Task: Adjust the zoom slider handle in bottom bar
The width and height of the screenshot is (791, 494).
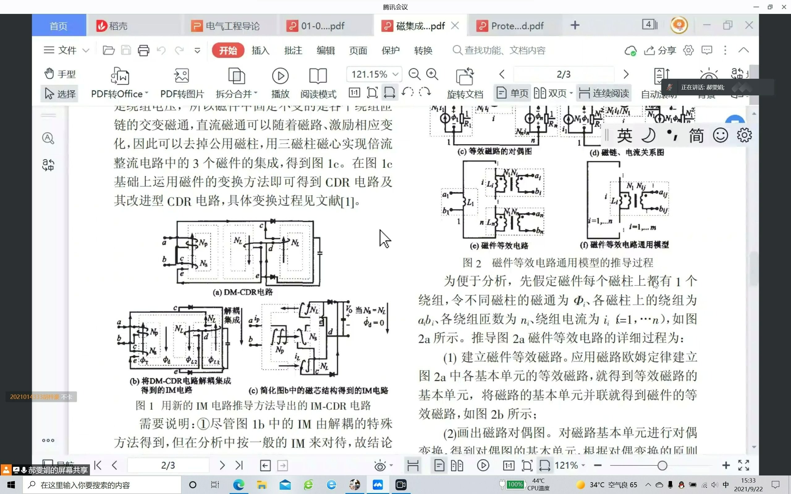Action: 662,465
